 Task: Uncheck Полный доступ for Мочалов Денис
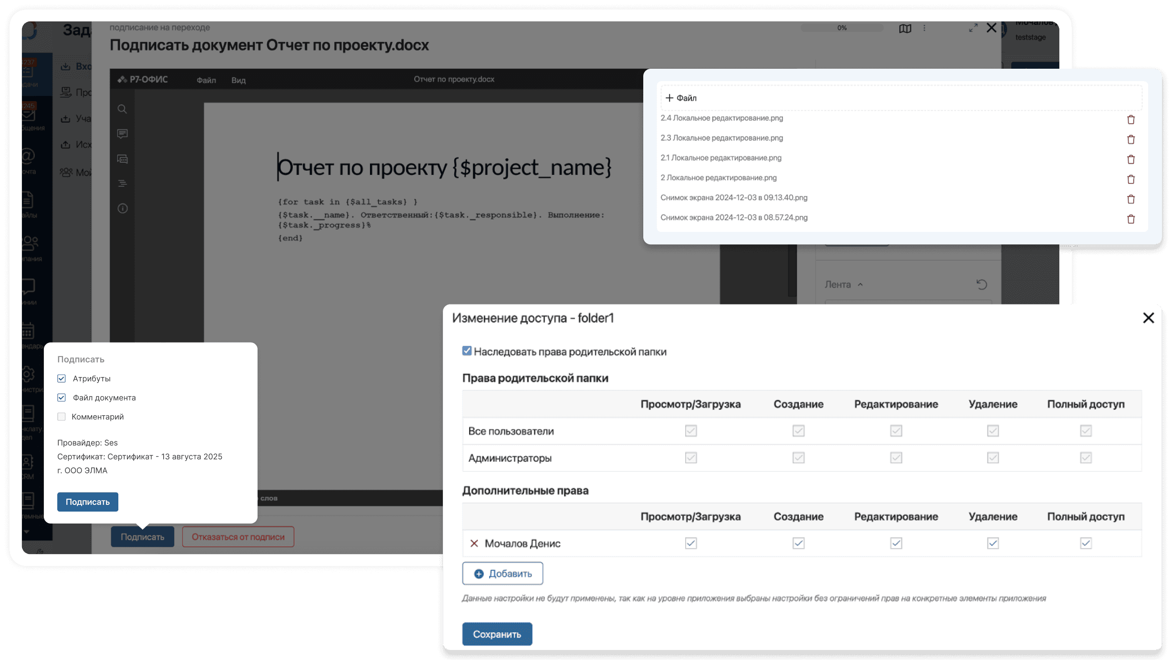(x=1086, y=544)
